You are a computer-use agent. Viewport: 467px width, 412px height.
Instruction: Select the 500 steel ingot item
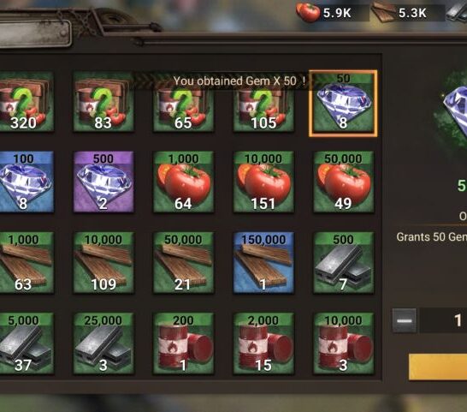point(343,263)
